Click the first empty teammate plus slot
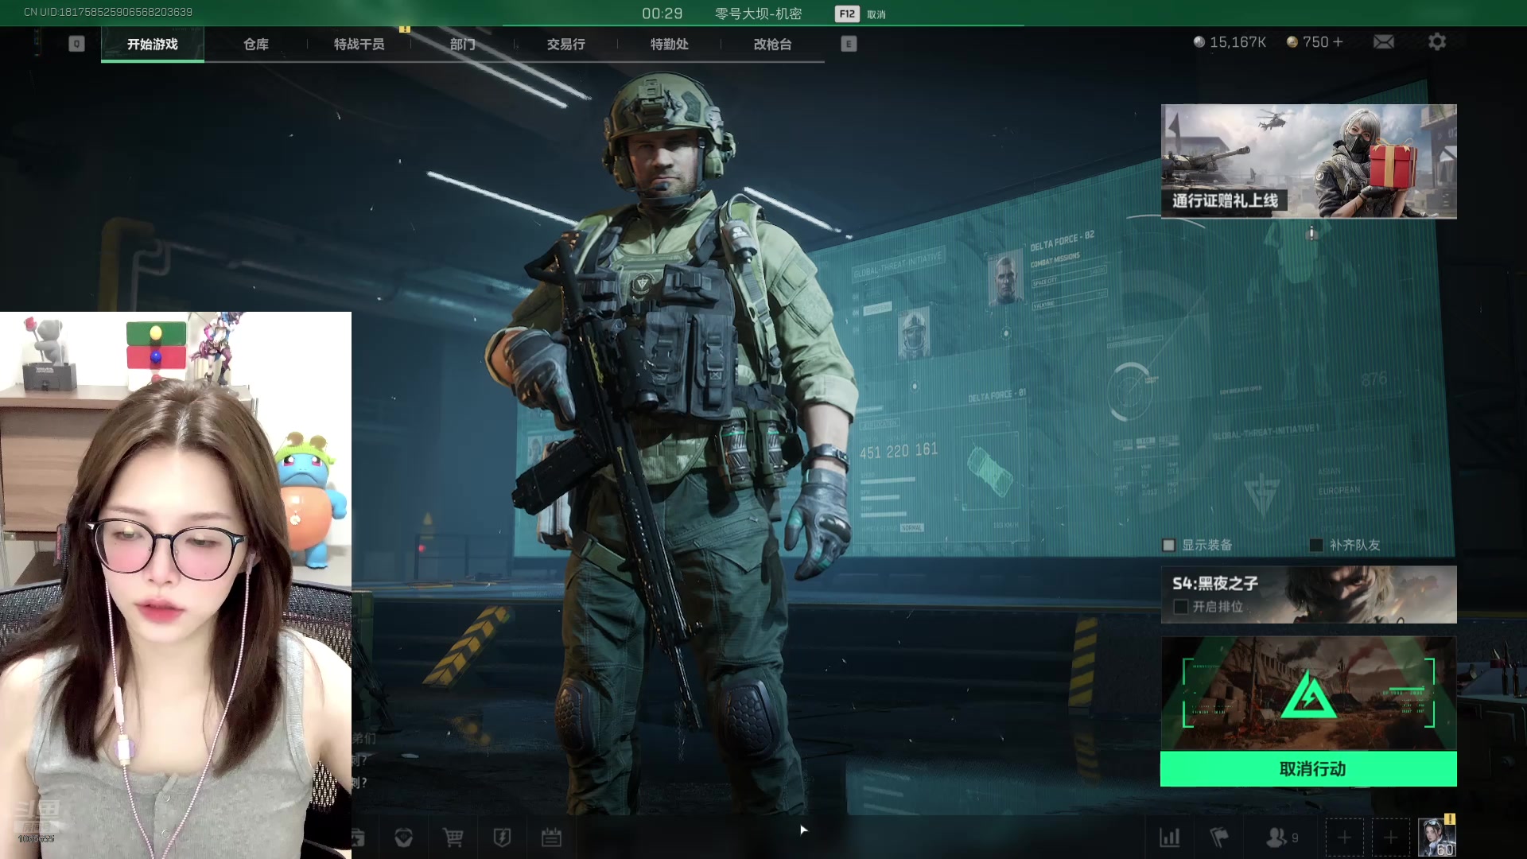Screen dimensions: 1527x859 click(1344, 838)
